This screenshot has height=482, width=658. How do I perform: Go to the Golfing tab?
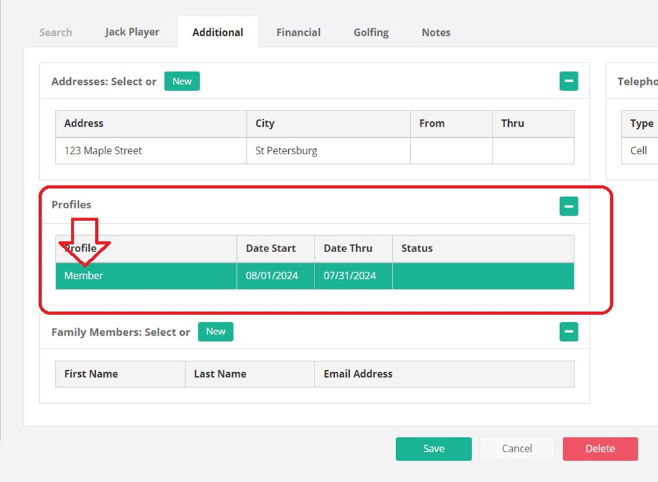point(371,32)
